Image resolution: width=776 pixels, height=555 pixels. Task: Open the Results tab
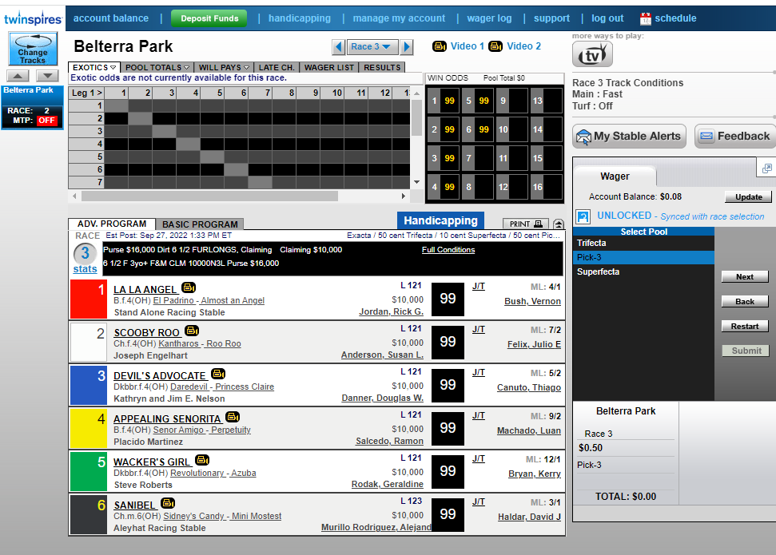[382, 67]
